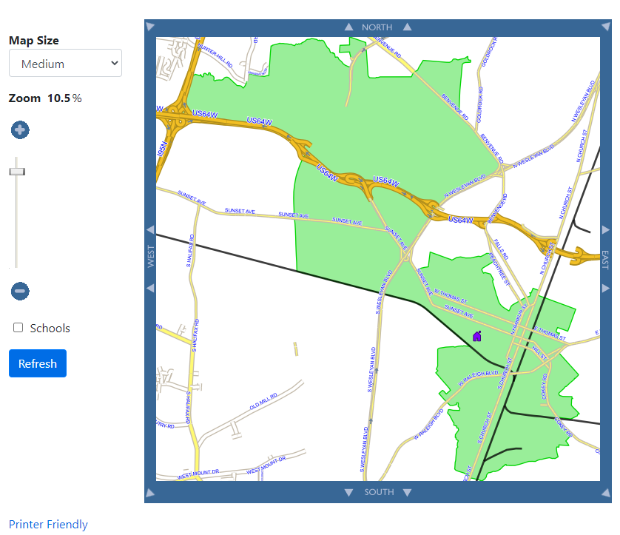
Task: Click the arrow left of SOUTH label
Action: [349, 493]
